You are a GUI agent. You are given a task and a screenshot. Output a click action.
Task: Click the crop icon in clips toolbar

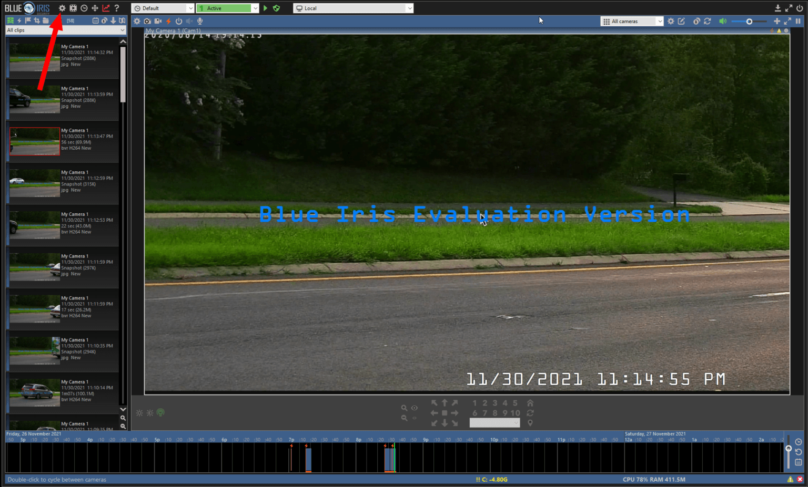click(x=37, y=20)
